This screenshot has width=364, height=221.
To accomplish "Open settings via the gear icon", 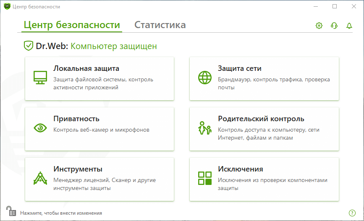I will tap(319, 26).
